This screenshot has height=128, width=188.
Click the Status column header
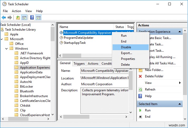[x=120, y=27]
